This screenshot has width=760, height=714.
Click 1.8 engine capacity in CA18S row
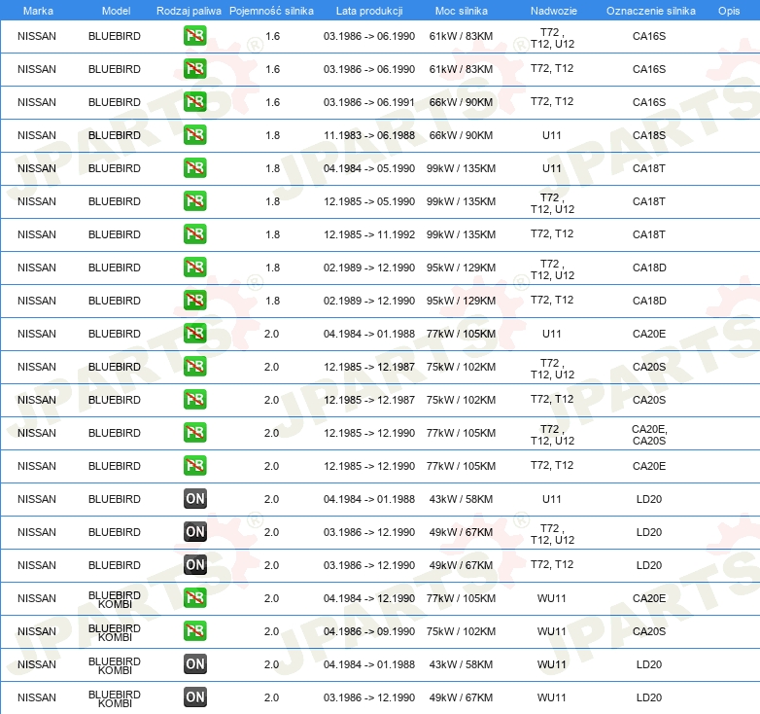(272, 135)
